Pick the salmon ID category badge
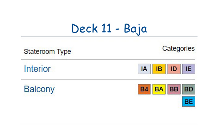 coord(174,69)
